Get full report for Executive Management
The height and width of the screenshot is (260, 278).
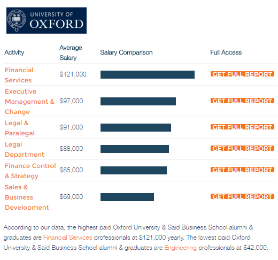click(242, 101)
